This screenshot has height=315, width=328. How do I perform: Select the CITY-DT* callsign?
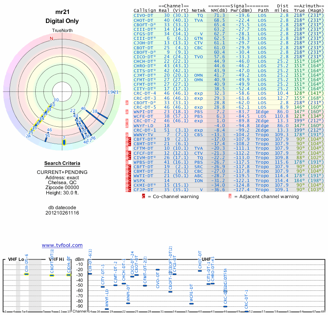point(145,89)
